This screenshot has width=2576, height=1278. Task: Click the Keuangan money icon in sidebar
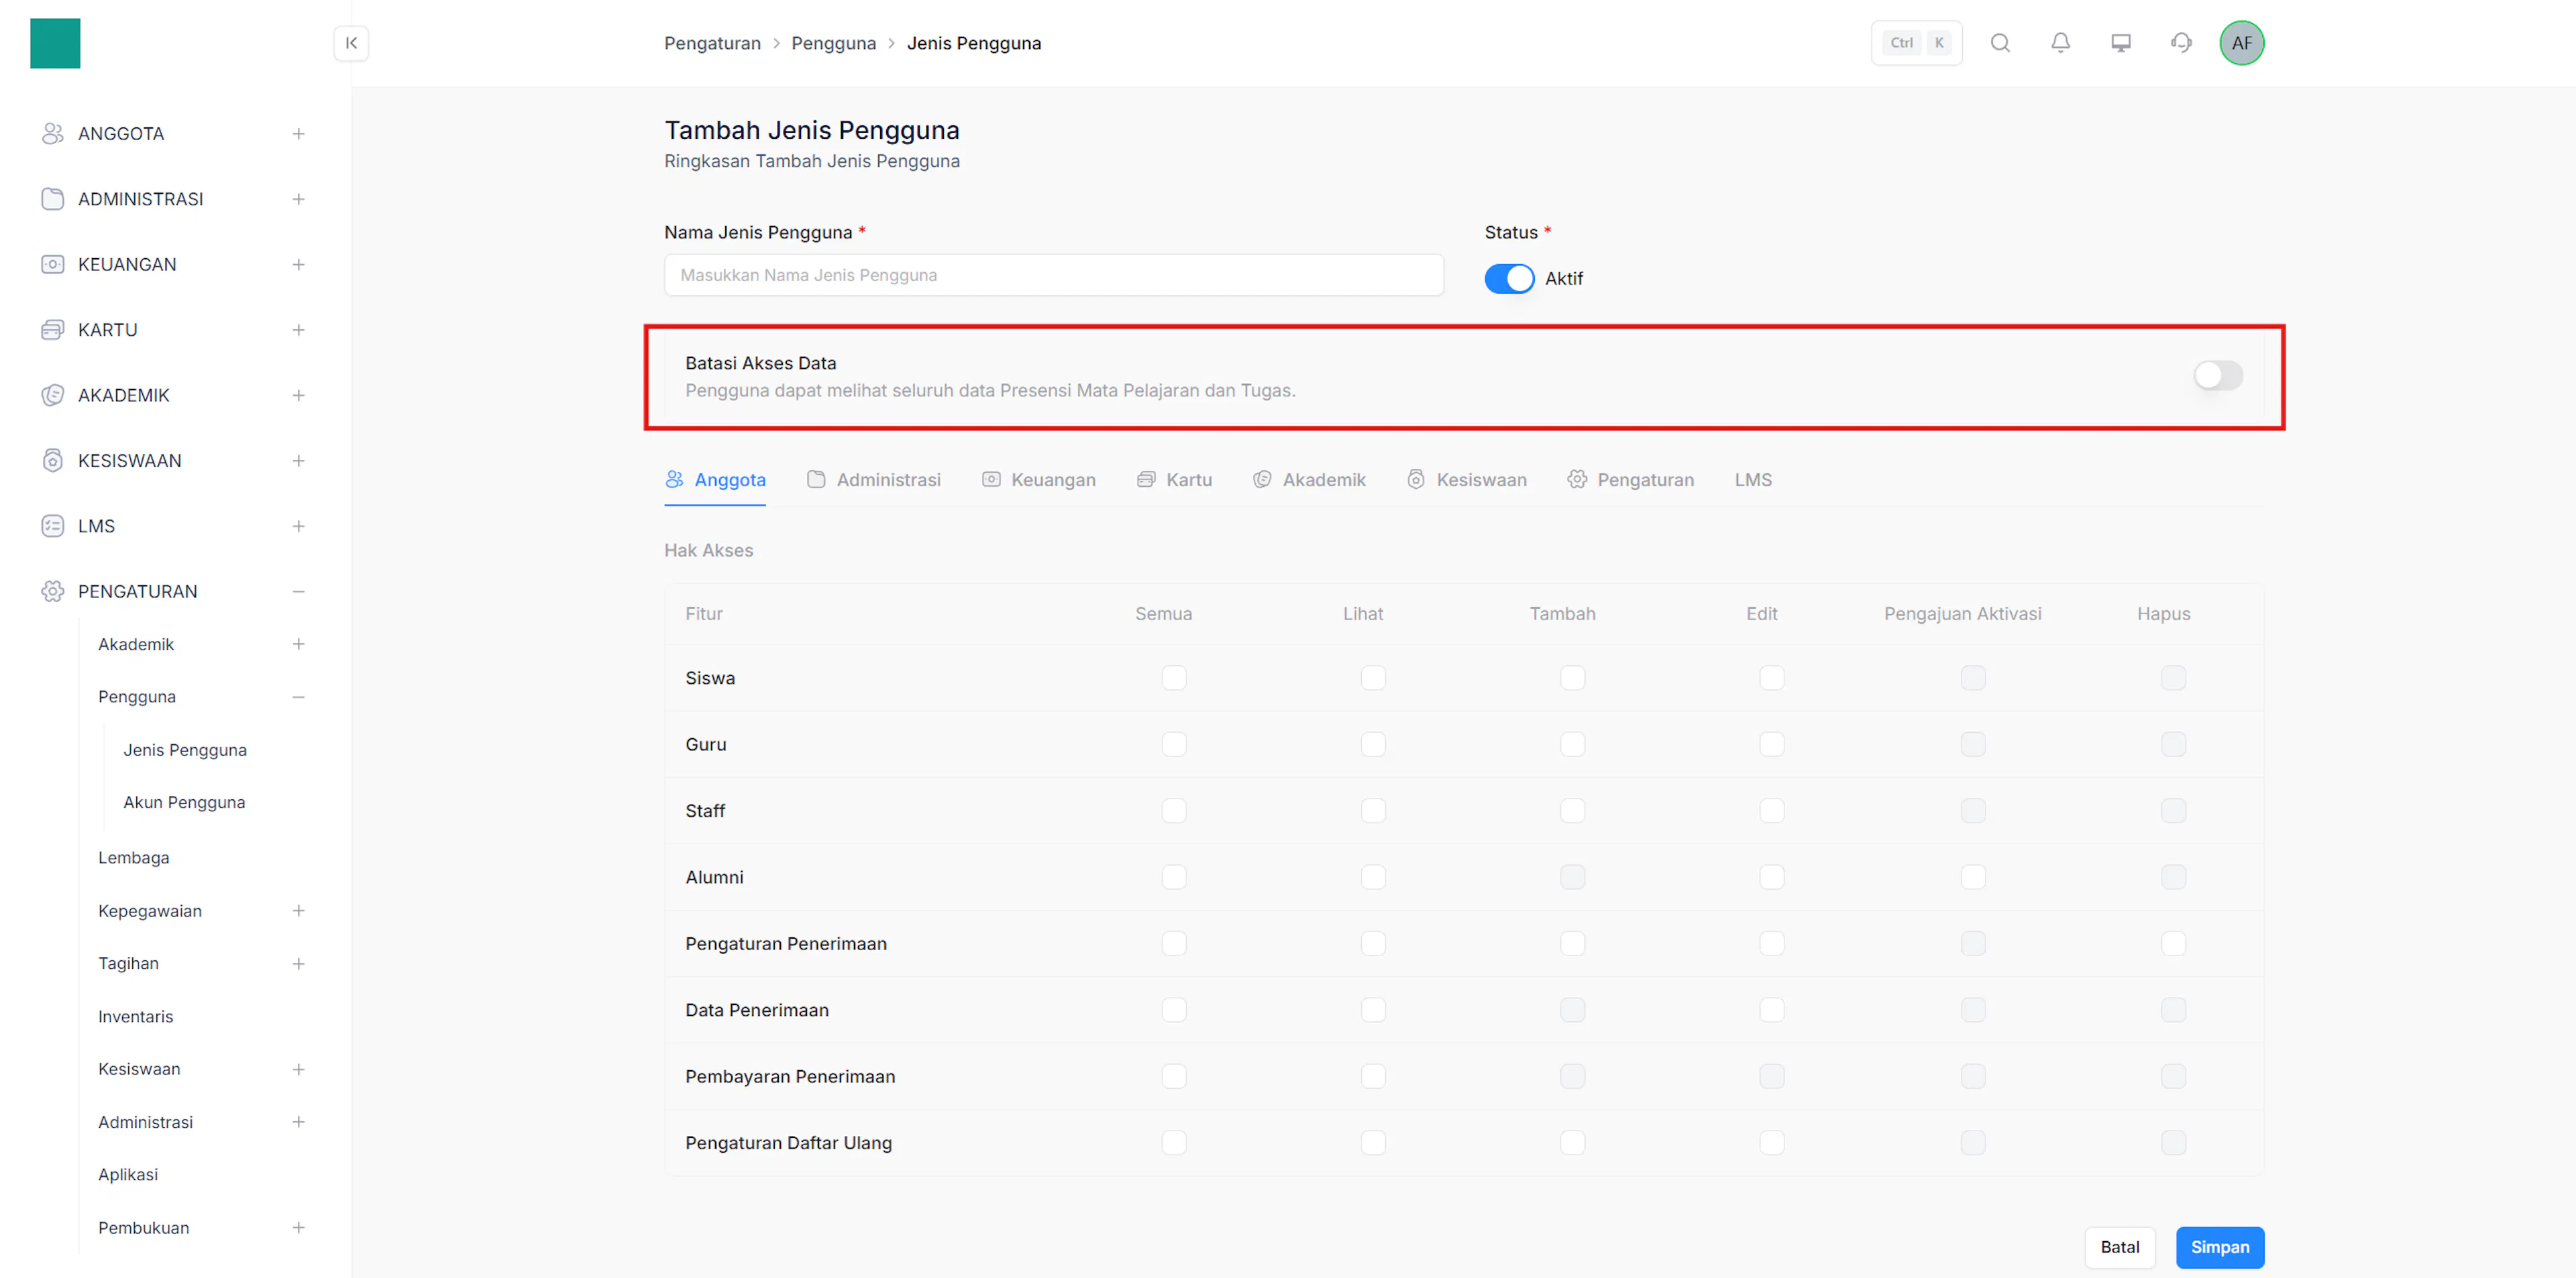coord(53,265)
